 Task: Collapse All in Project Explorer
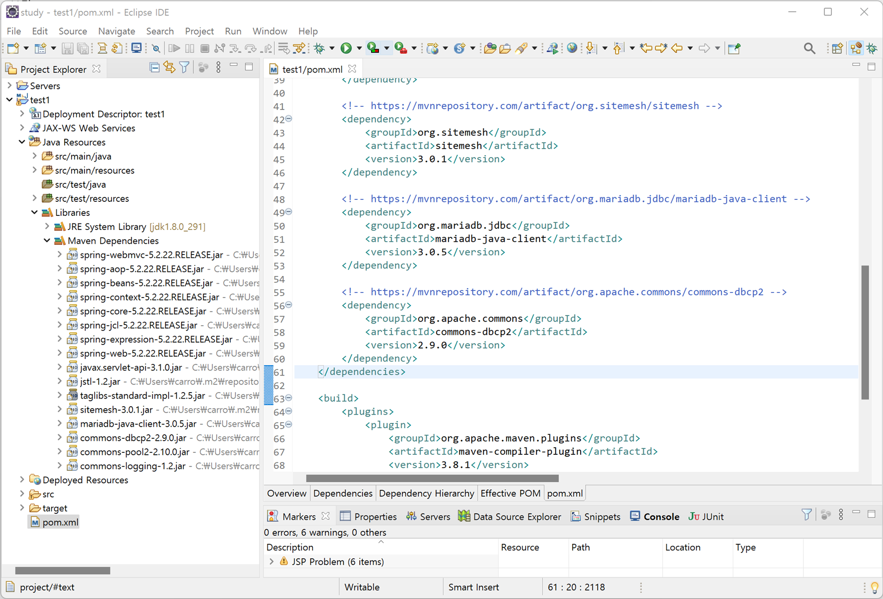[155, 68]
